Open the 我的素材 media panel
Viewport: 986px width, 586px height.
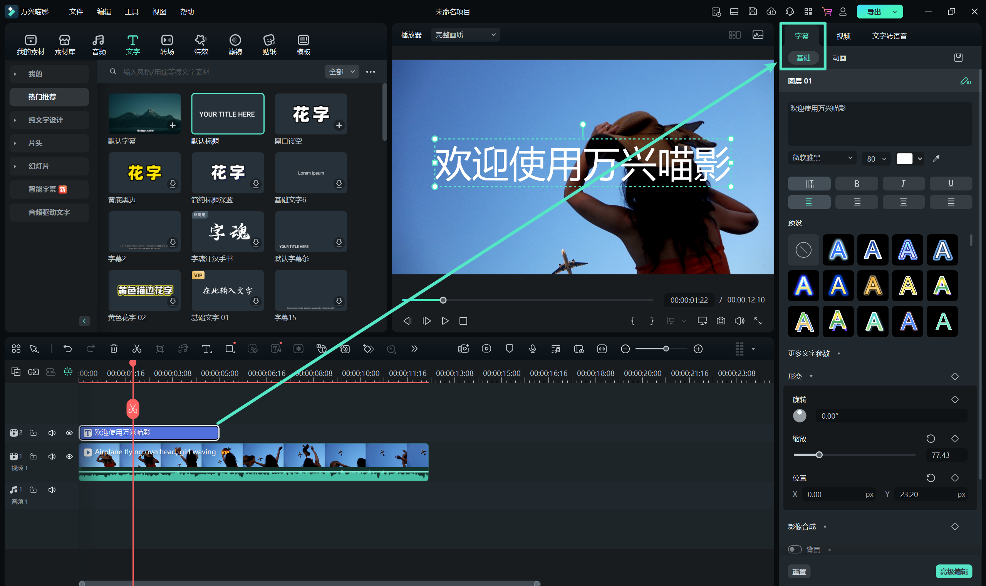click(30, 44)
